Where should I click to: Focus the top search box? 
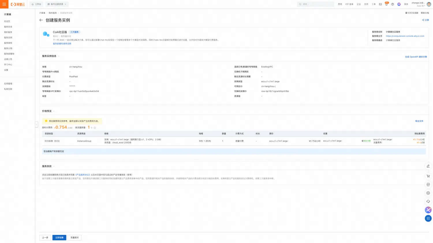coord(316,4)
